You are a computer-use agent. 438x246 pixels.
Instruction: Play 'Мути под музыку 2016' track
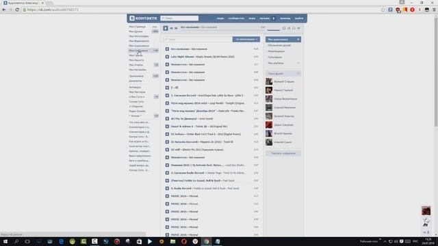[167, 103]
